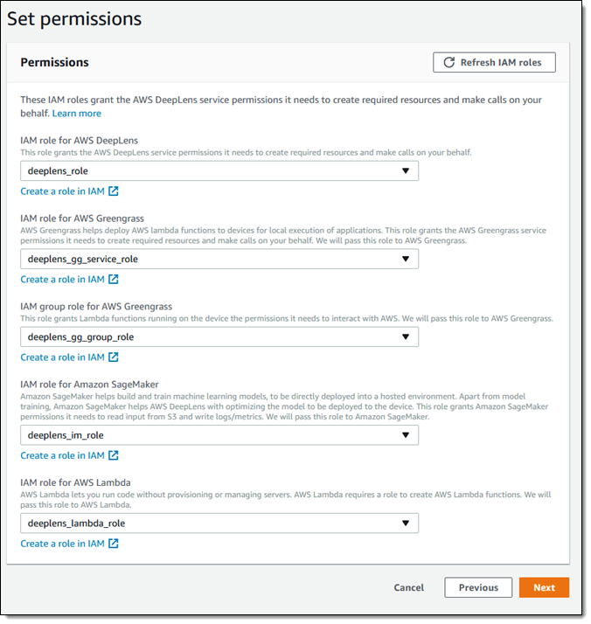Click Create a role in IAM under Greengrass group role
Viewport: 591px width, 624px height.
(63, 357)
